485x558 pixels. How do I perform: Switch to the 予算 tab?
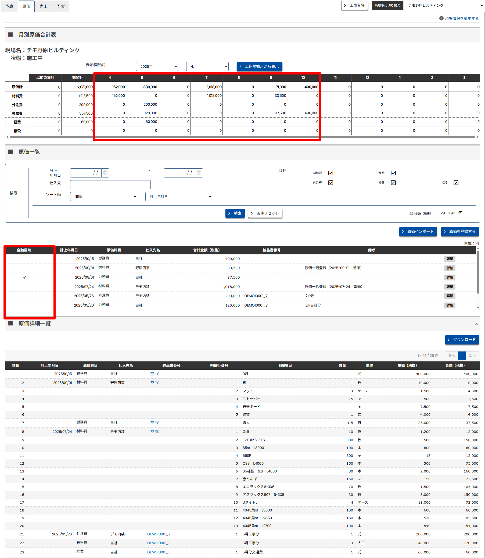9,6
